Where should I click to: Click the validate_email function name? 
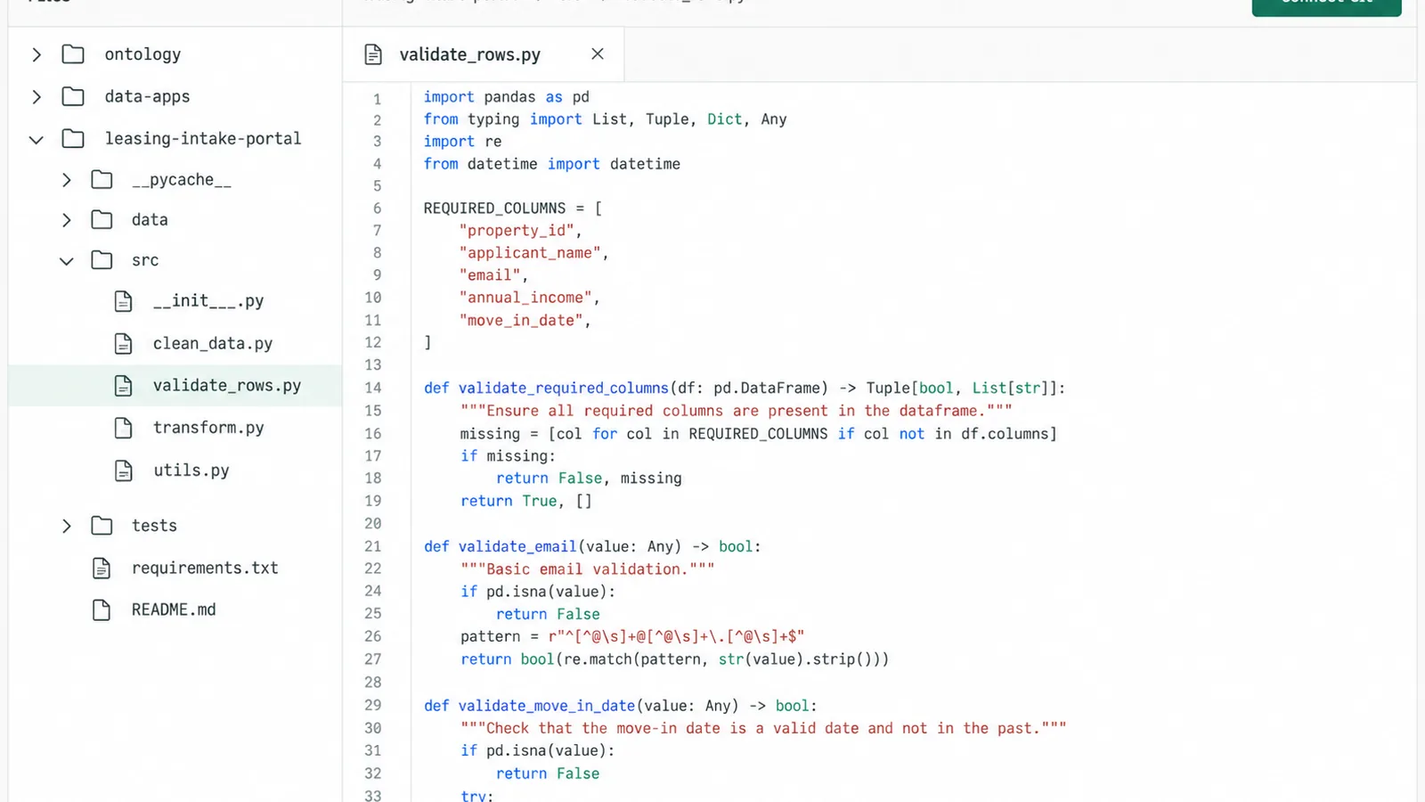tap(517, 546)
